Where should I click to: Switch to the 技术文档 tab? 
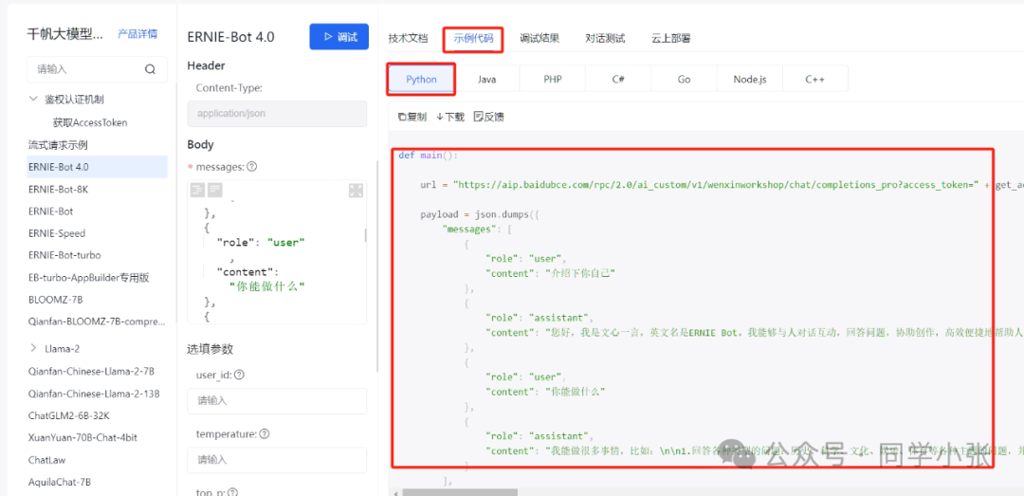[408, 38]
